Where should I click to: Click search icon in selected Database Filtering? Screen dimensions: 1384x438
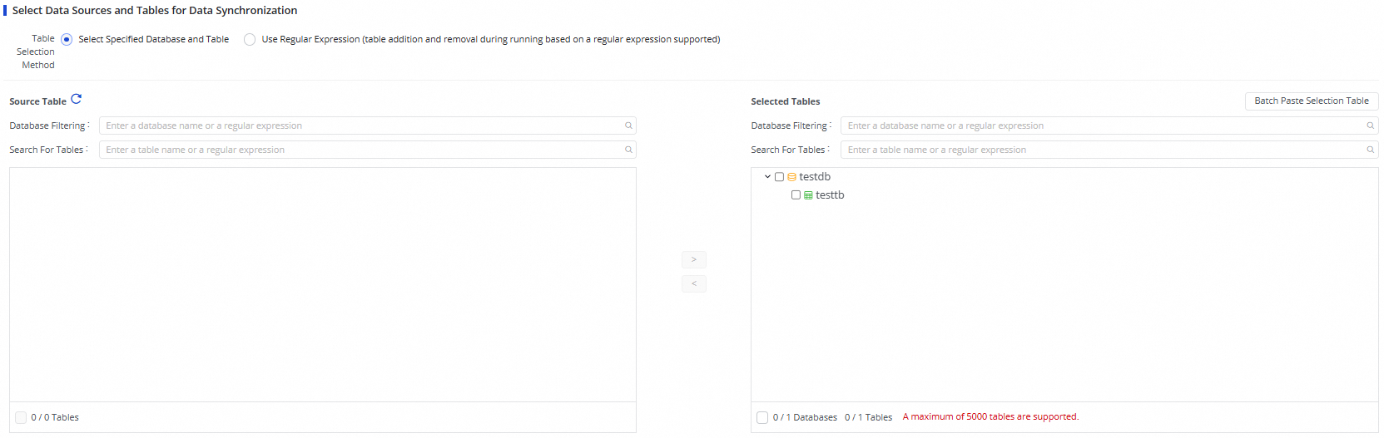[1370, 125]
